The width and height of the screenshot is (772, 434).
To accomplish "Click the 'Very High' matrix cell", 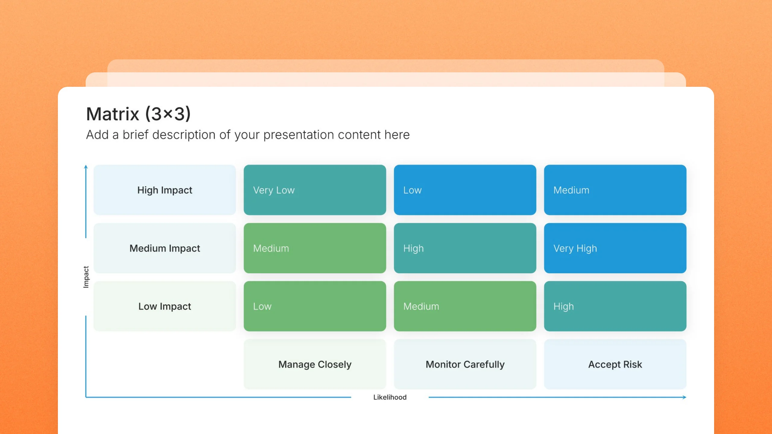I will (x=615, y=248).
